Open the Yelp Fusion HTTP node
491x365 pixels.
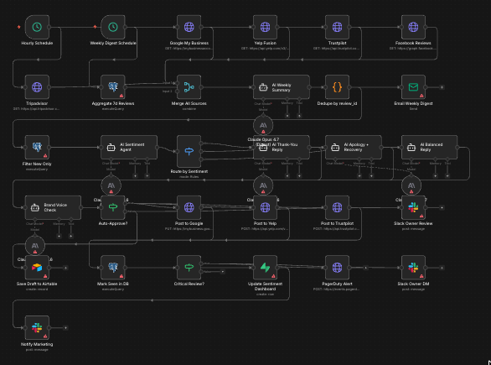tap(265, 27)
